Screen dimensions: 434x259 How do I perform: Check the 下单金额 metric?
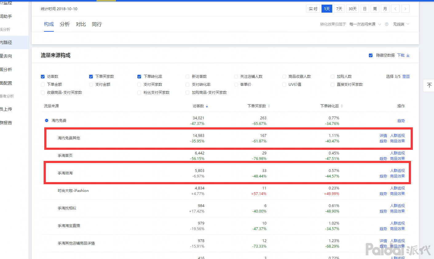pyautogui.click(x=43, y=85)
